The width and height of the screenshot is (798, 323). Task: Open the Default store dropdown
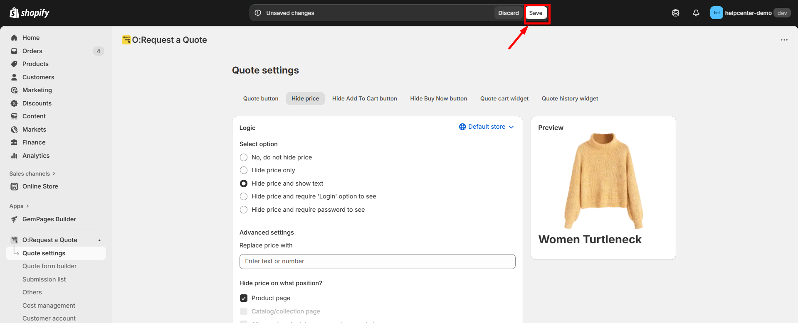point(486,127)
